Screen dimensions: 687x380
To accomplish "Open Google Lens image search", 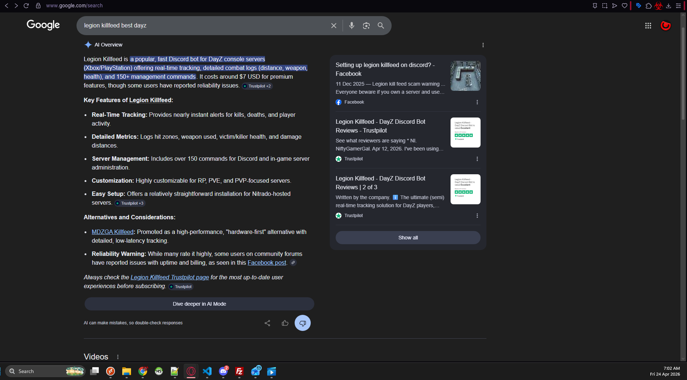I will (x=366, y=26).
